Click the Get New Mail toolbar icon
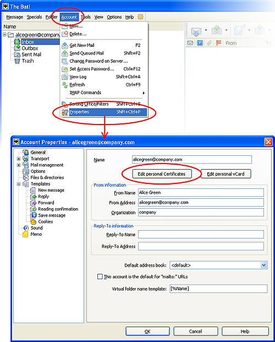 point(196,31)
